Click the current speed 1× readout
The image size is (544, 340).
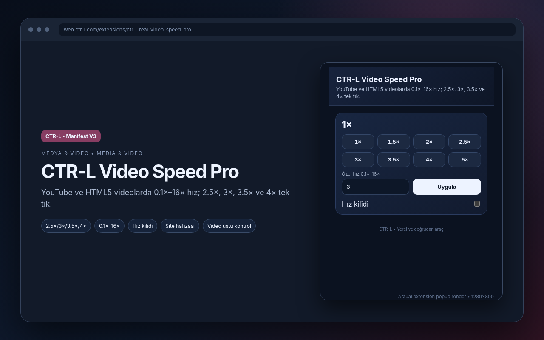[347, 125]
